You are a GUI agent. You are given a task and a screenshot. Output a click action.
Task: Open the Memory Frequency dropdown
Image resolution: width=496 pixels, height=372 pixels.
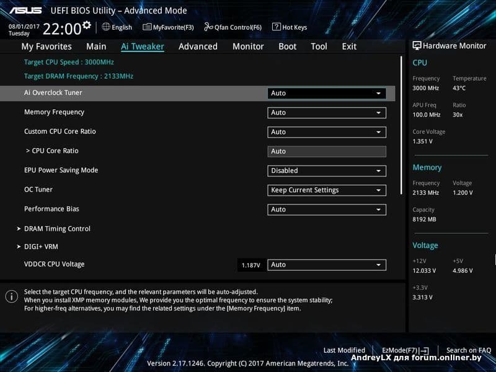pyautogui.click(x=327, y=113)
